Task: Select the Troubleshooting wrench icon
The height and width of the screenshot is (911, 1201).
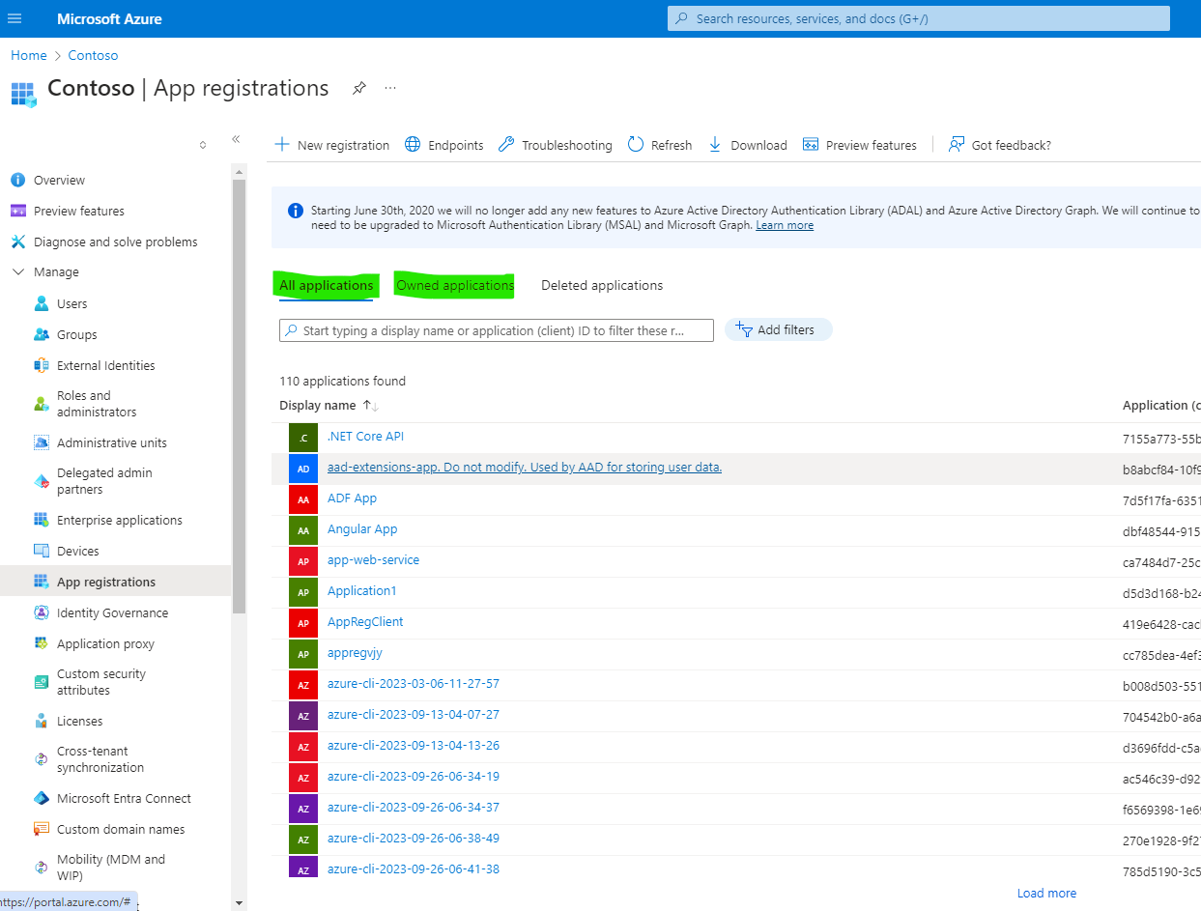Action: 506,144
